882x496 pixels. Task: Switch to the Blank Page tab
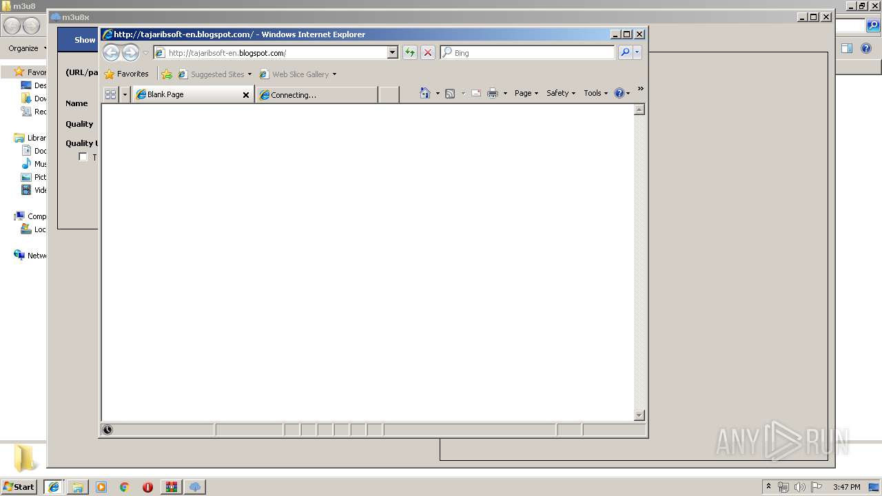click(x=186, y=94)
